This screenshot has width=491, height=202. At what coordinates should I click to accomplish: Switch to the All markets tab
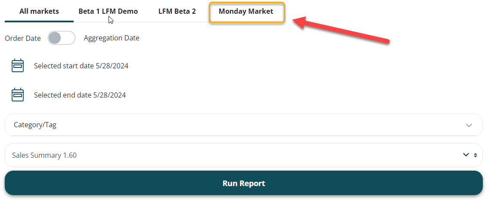[39, 12]
